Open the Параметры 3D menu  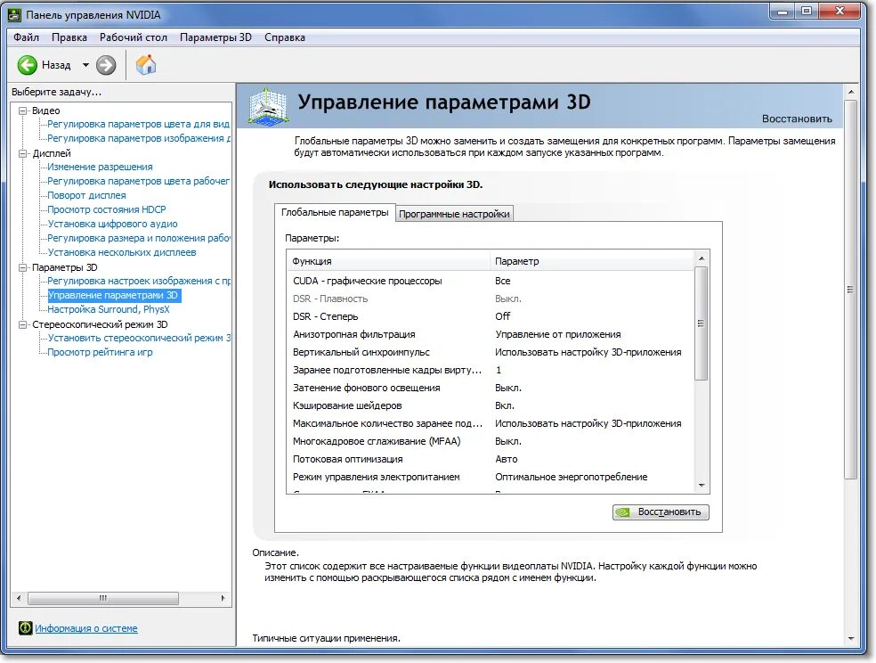215,37
